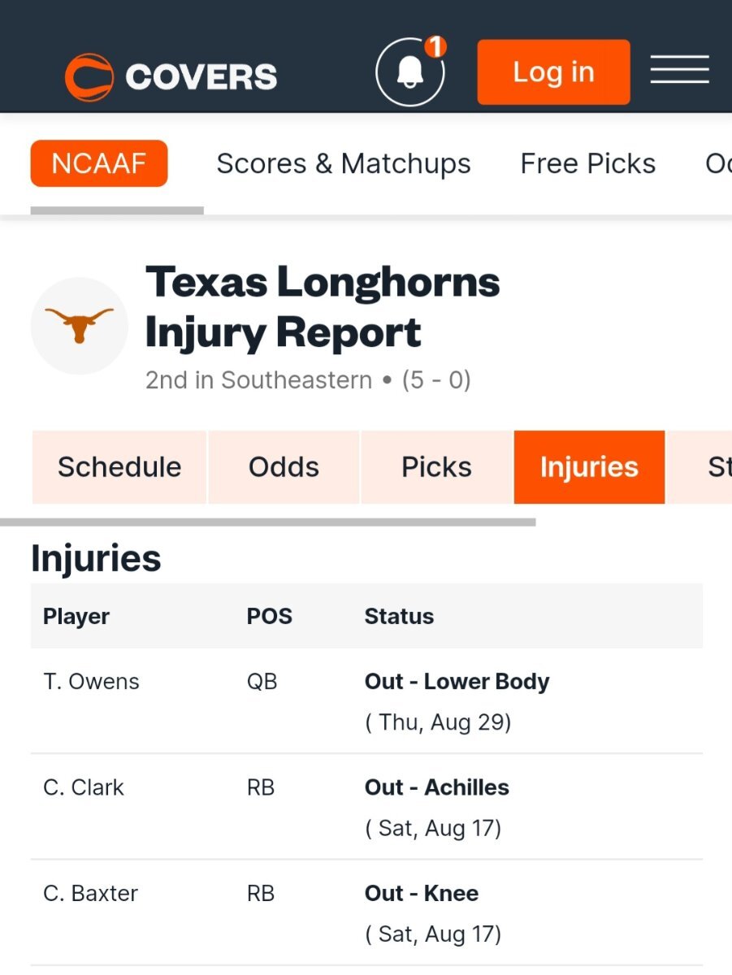Click the team tabs horizontal scrollbar
This screenshot has height=975, width=732.
pyautogui.click(x=268, y=522)
